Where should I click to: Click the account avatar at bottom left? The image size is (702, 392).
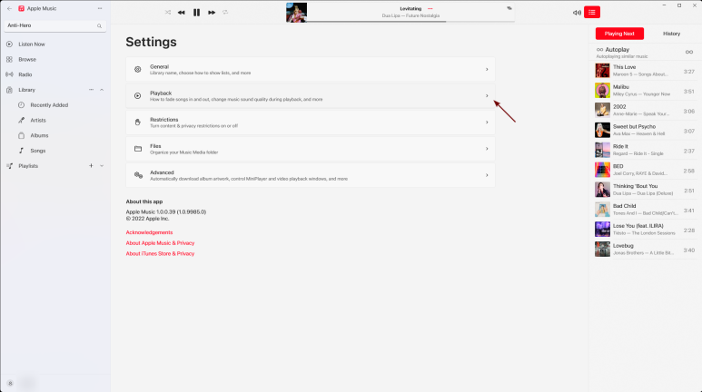pos(10,384)
